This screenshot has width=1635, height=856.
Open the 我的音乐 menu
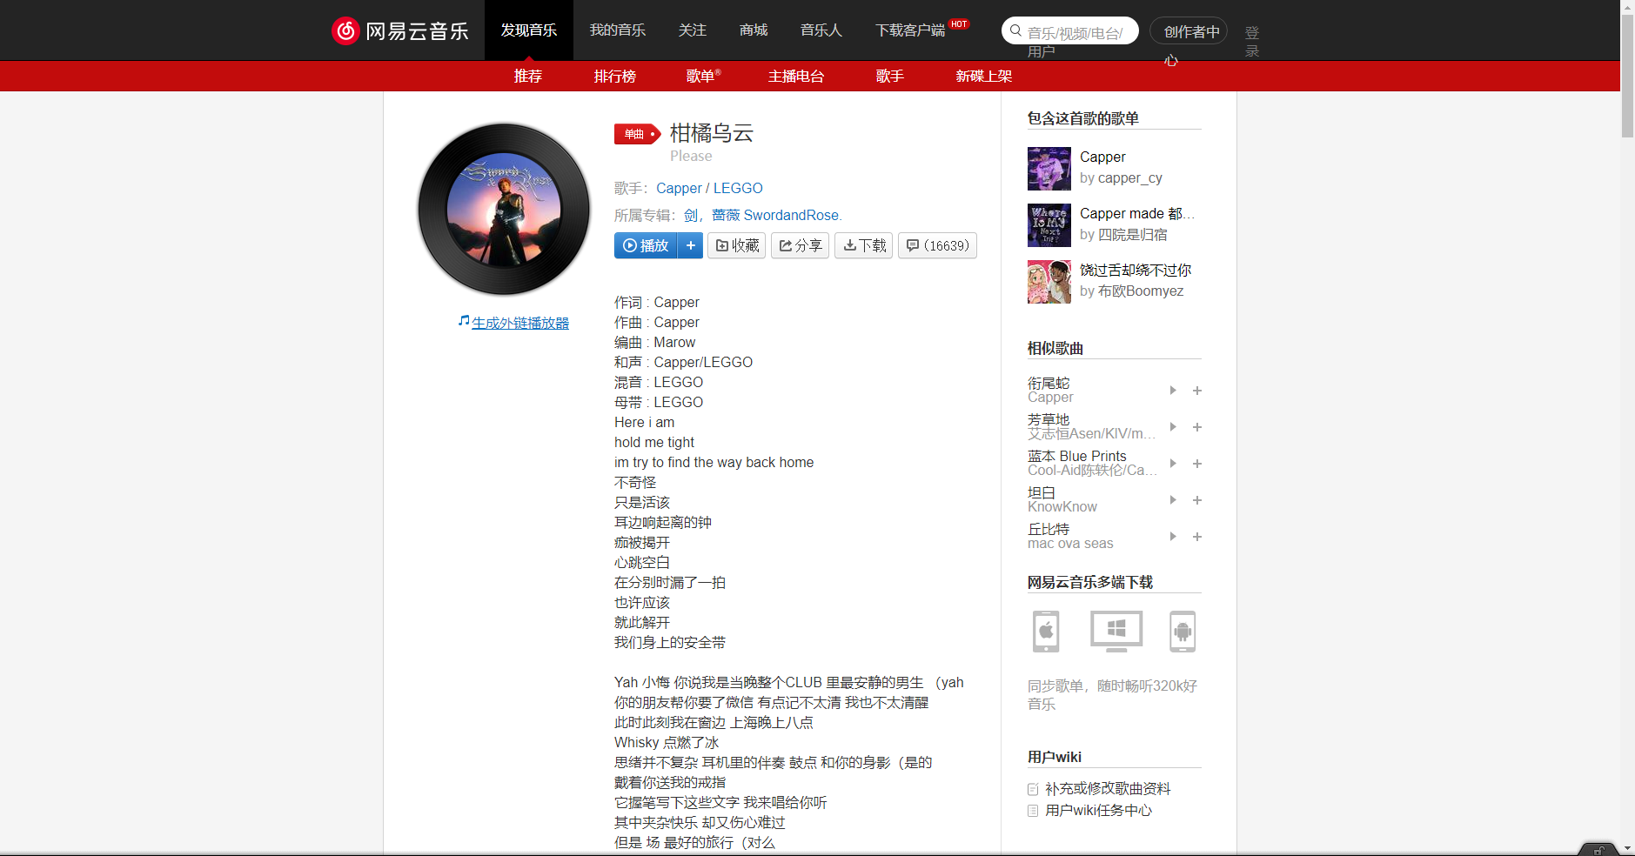(x=618, y=30)
